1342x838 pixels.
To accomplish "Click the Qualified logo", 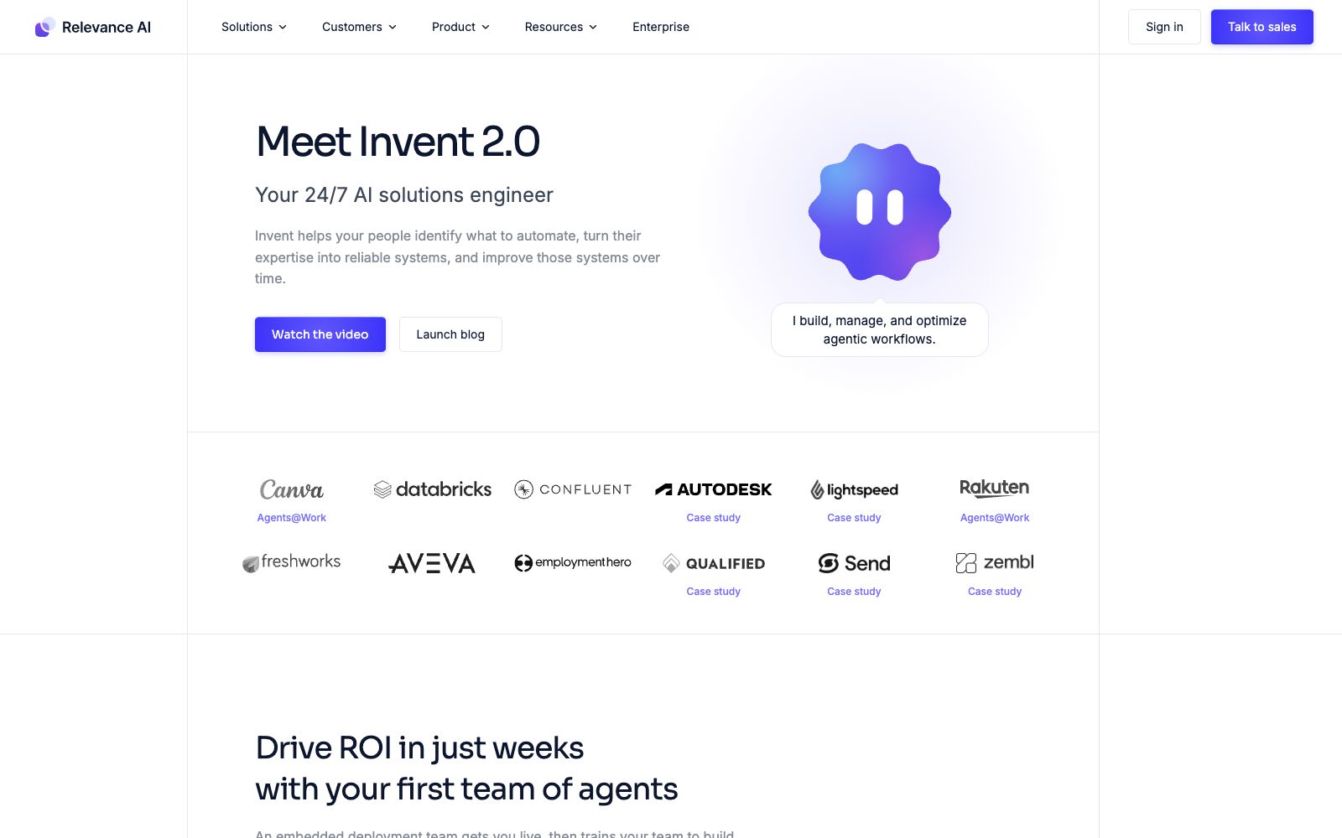I will pyautogui.click(x=714, y=563).
